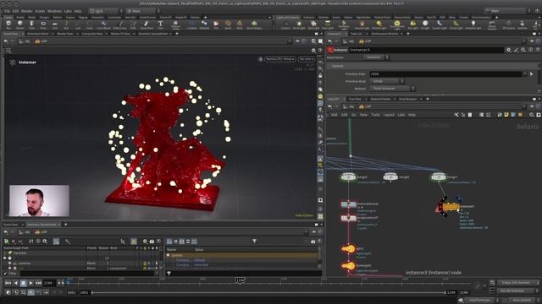Viewport: 542px width, 304px height.
Task: Click the node primitive picker arrow icon
Action: [x=532, y=73]
